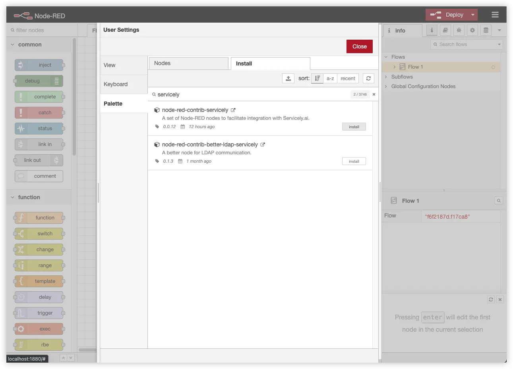Open the Deploy options dropdown arrow
Image resolution: width=513 pixels, height=369 pixels.
coord(473,15)
